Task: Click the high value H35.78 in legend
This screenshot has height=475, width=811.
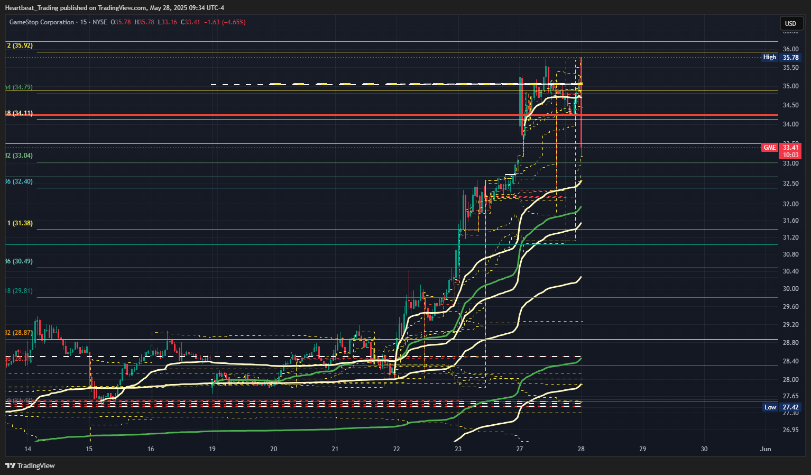Action: 144,22
